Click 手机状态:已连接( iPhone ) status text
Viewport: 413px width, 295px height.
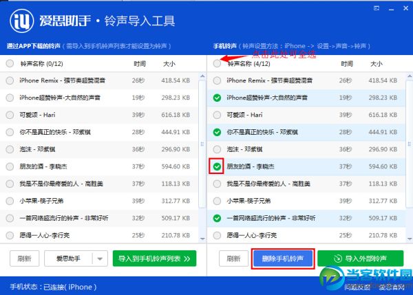53,287
